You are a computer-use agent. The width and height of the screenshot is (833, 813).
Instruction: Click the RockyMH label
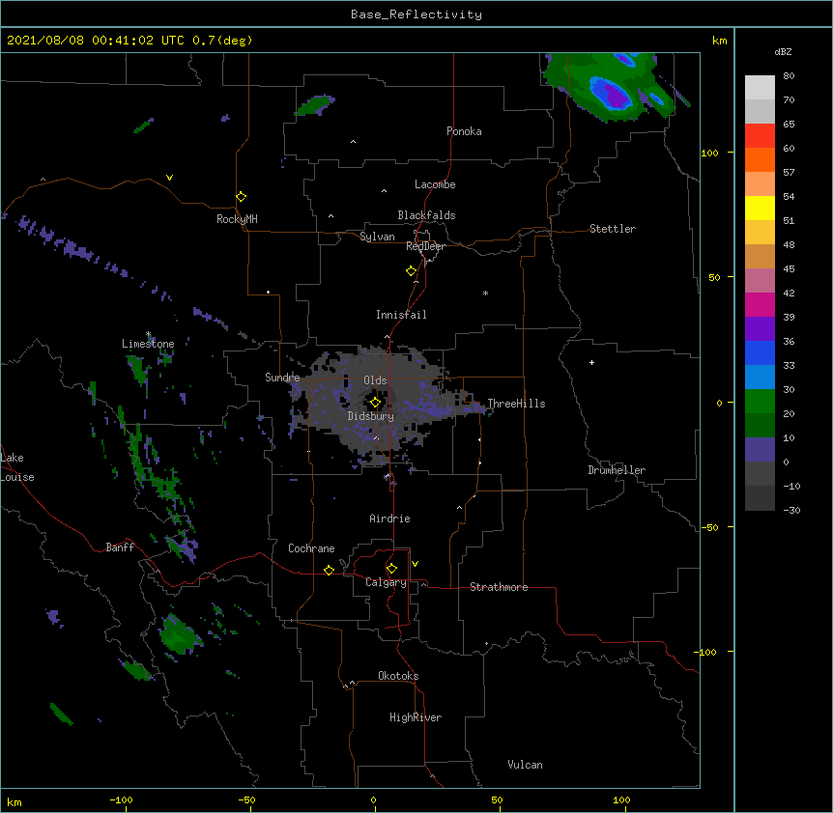pos(237,219)
